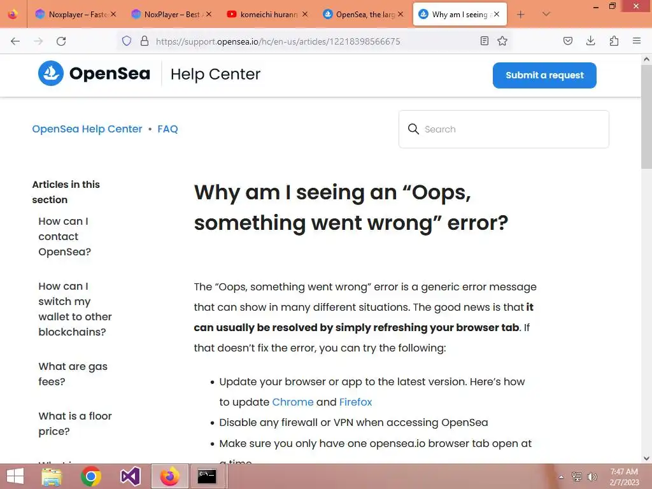Switch to the 'OpenSea, the larg' tab
The image size is (652, 489).
click(x=363, y=14)
